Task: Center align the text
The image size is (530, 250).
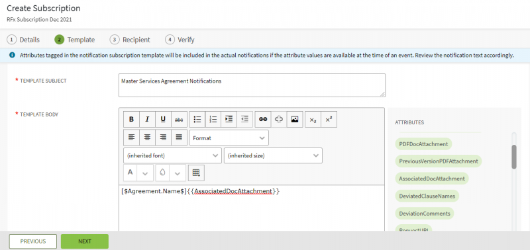Action: pos(147,138)
